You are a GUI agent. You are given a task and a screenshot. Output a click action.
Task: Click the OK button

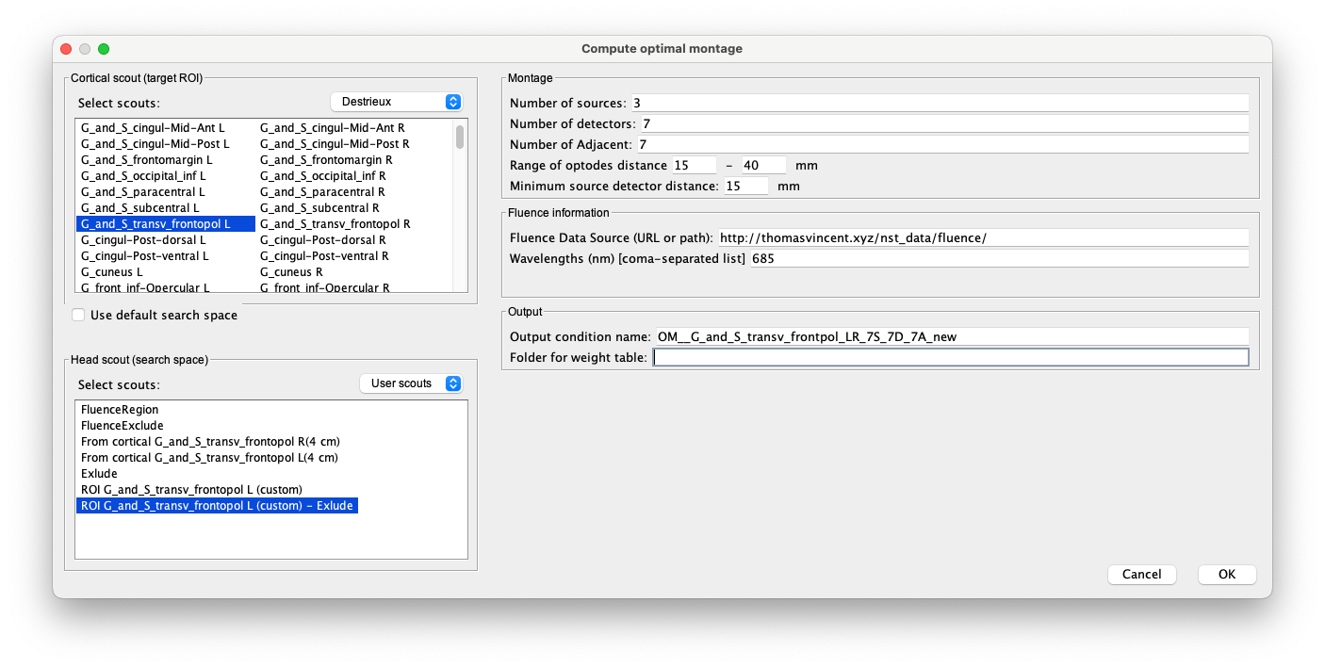[x=1227, y=574]
